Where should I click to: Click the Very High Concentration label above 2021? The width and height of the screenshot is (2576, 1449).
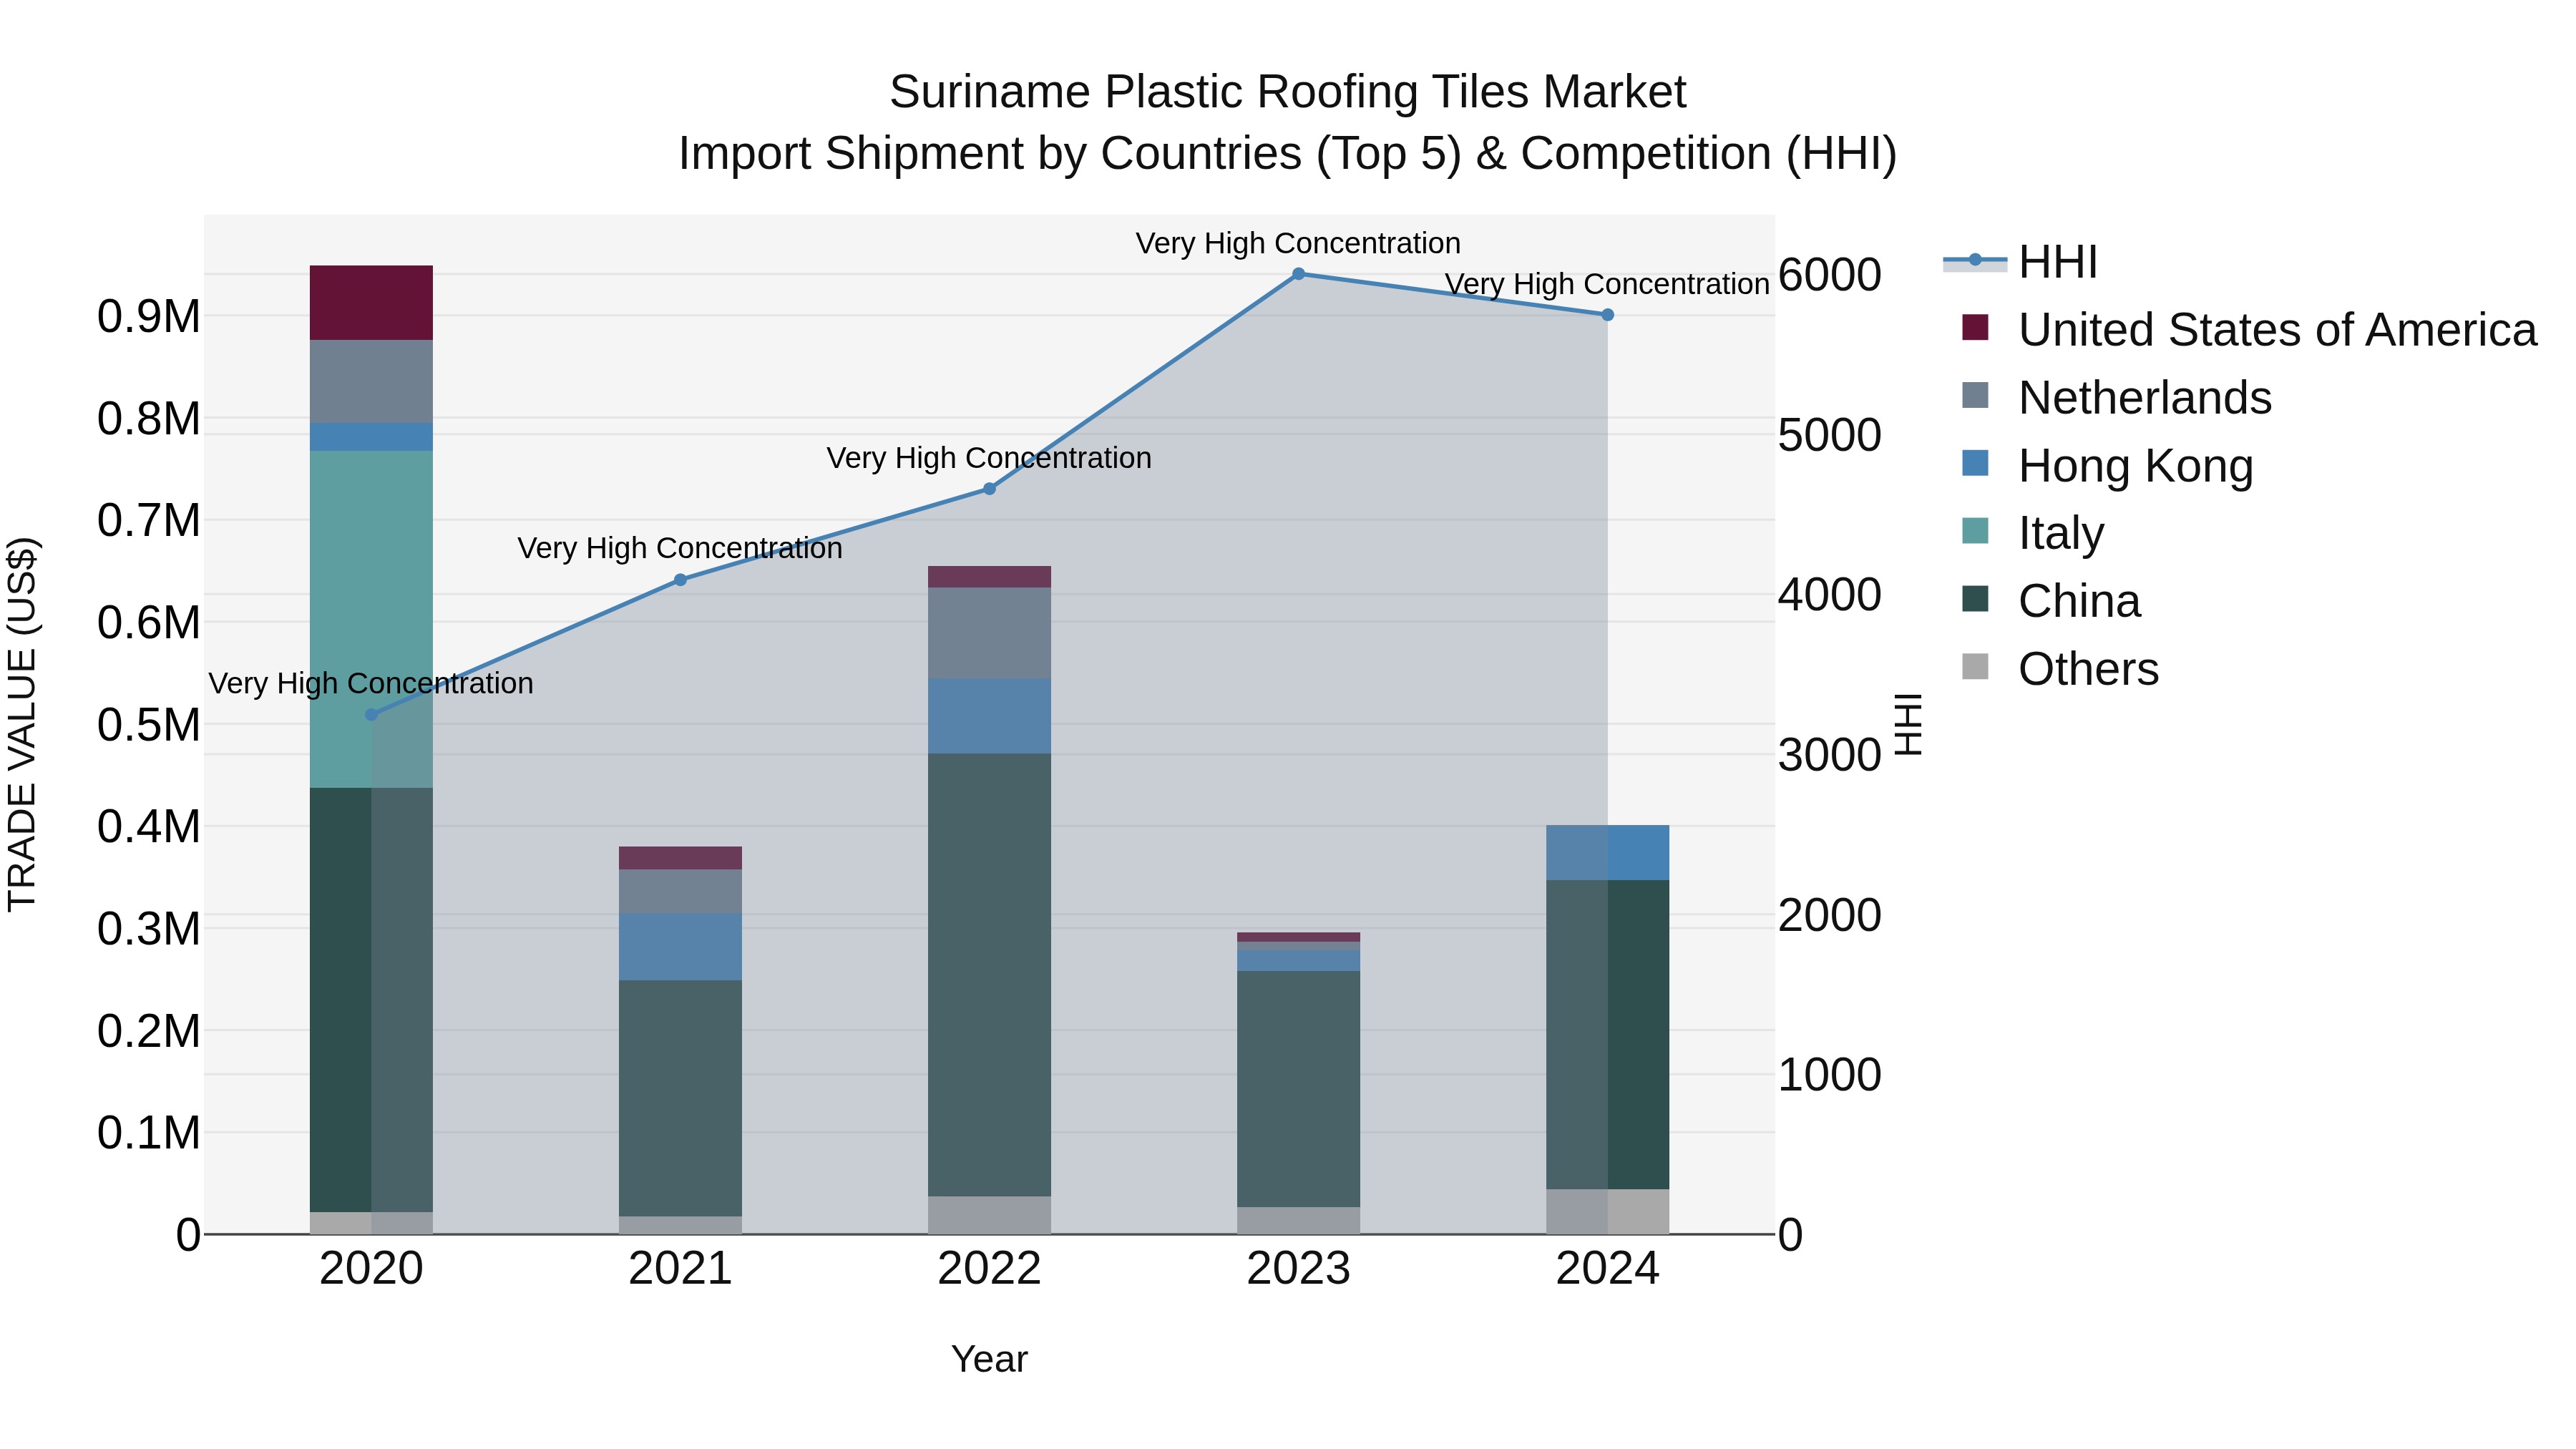pyautogui.click(x=680, y=548)
